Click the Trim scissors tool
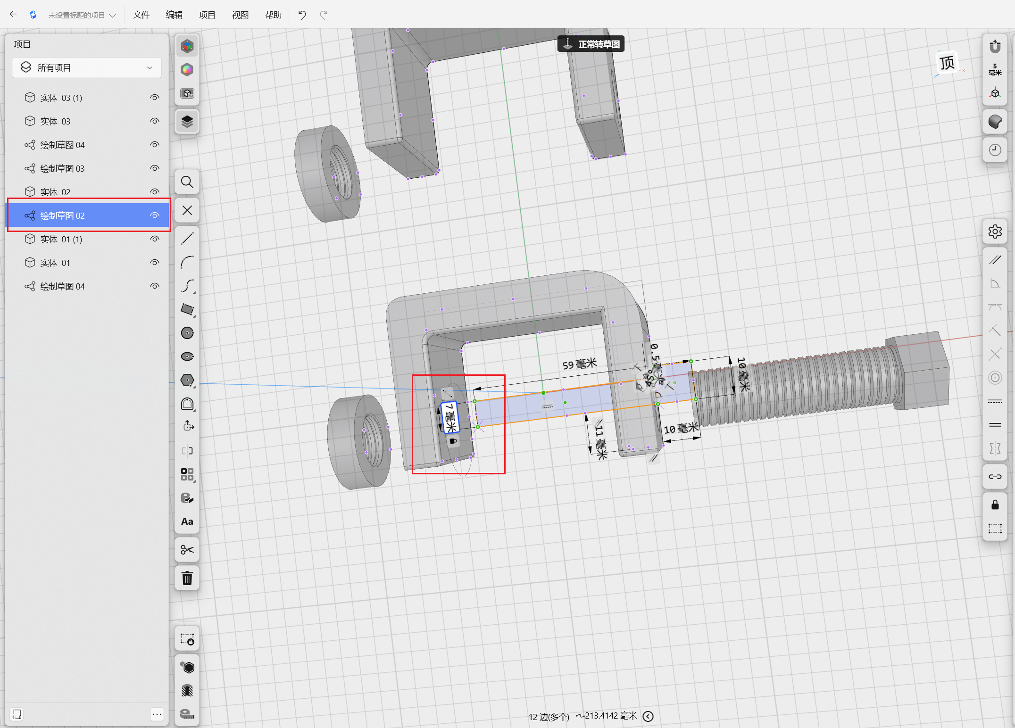The width and height of the screenshot is (1015, 728). (187, 550)
